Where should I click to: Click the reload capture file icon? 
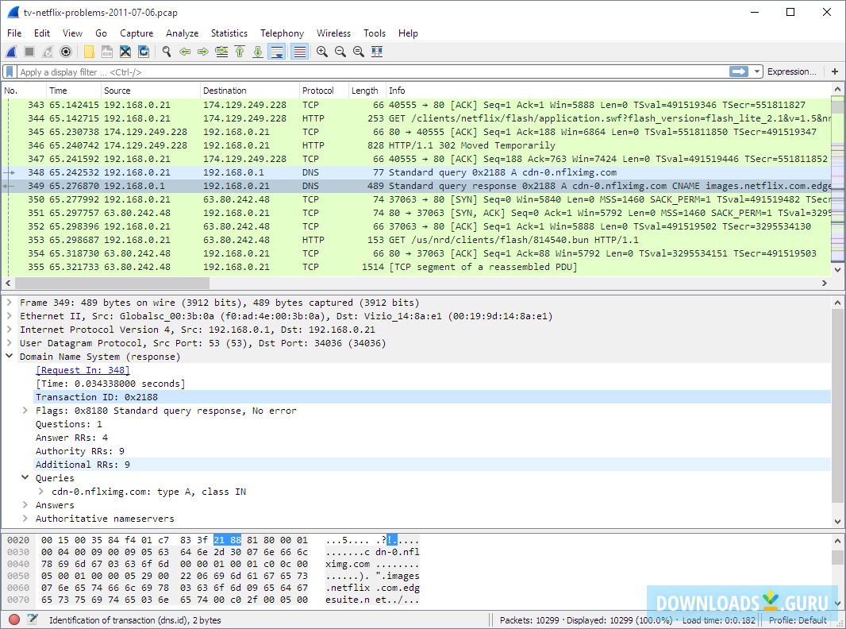[x=144, y=52]
